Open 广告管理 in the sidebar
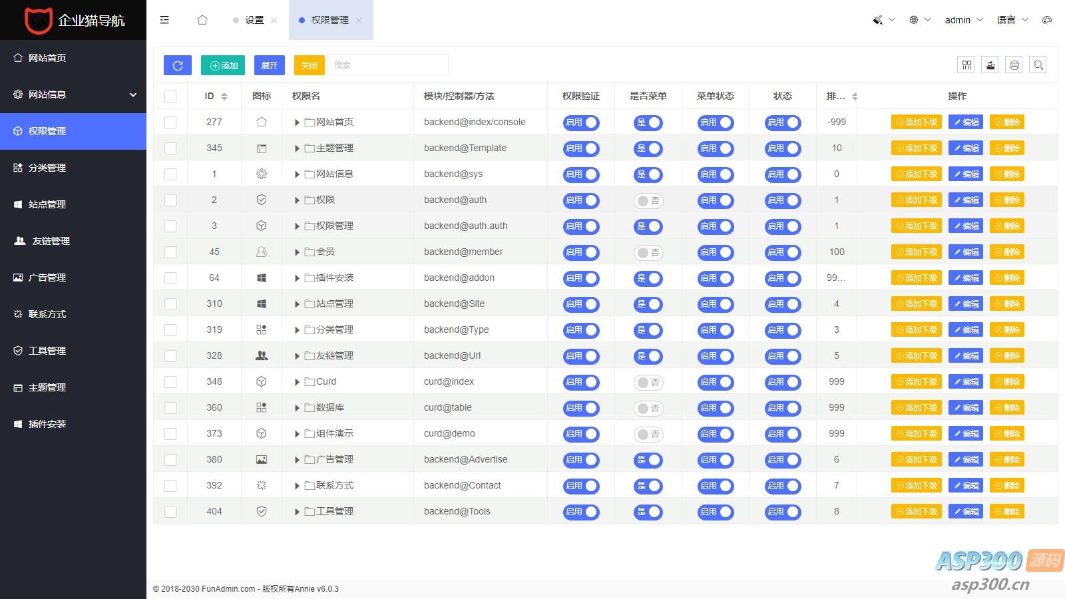 coord(47,278)
